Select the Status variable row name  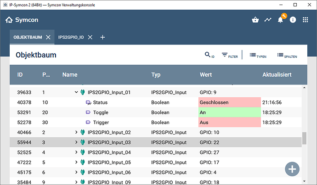tap(100, 102)
